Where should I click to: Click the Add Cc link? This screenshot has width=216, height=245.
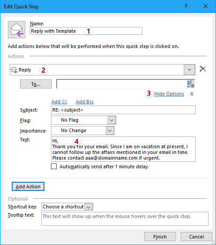(x=59, y=102)
